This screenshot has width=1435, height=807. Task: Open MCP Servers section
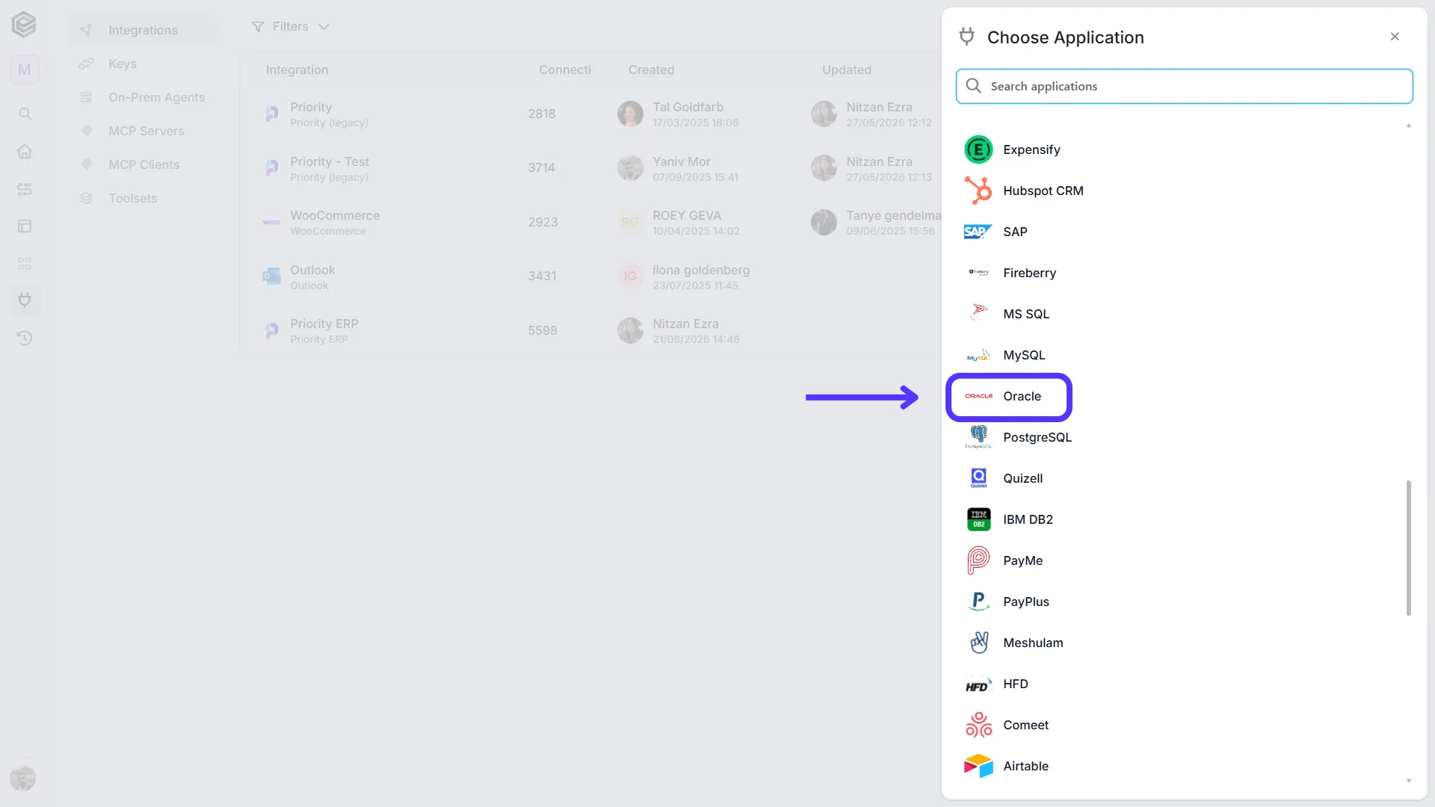(x=146, y=131)
